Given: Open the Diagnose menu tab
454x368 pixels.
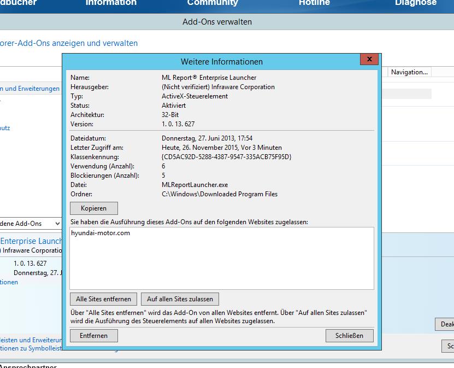Looking at the screenshot, I should (416, 3).
